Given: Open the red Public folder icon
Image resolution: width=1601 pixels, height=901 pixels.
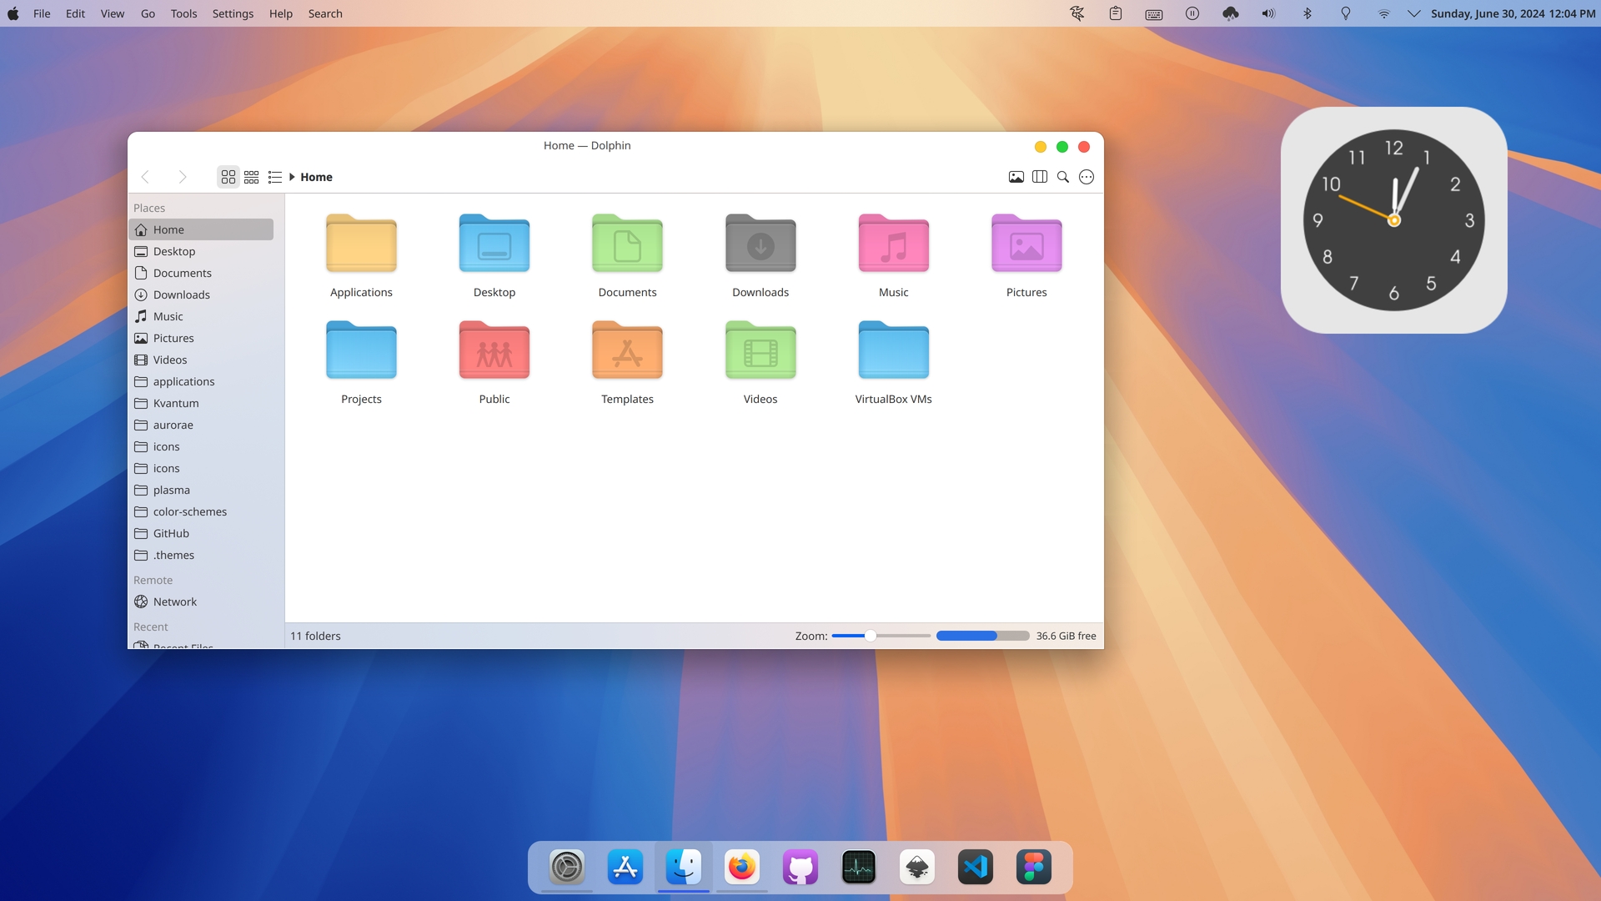Looking at the screenshot, I should [x=494, y=350].
